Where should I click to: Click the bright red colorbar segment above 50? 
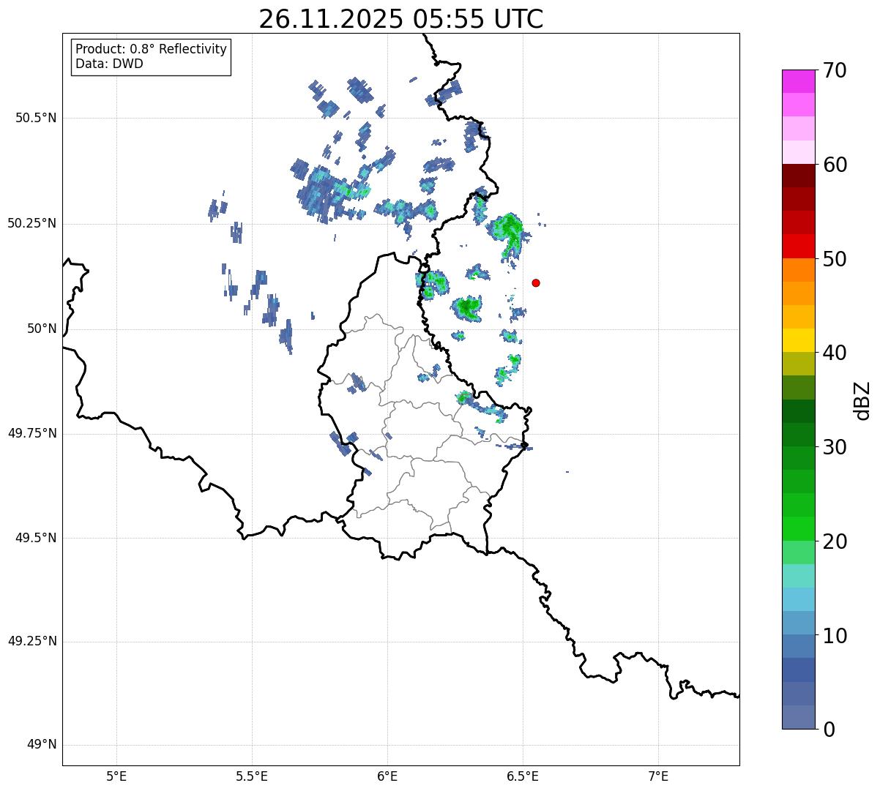799,246
